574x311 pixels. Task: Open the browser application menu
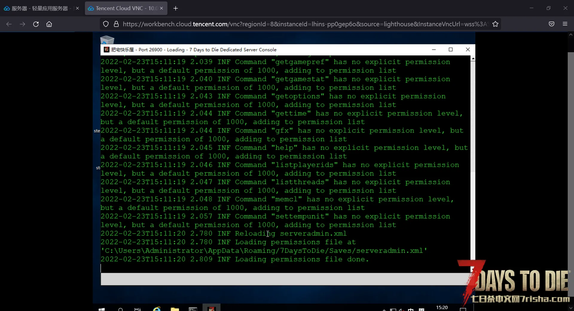click(x=565, y=24)
